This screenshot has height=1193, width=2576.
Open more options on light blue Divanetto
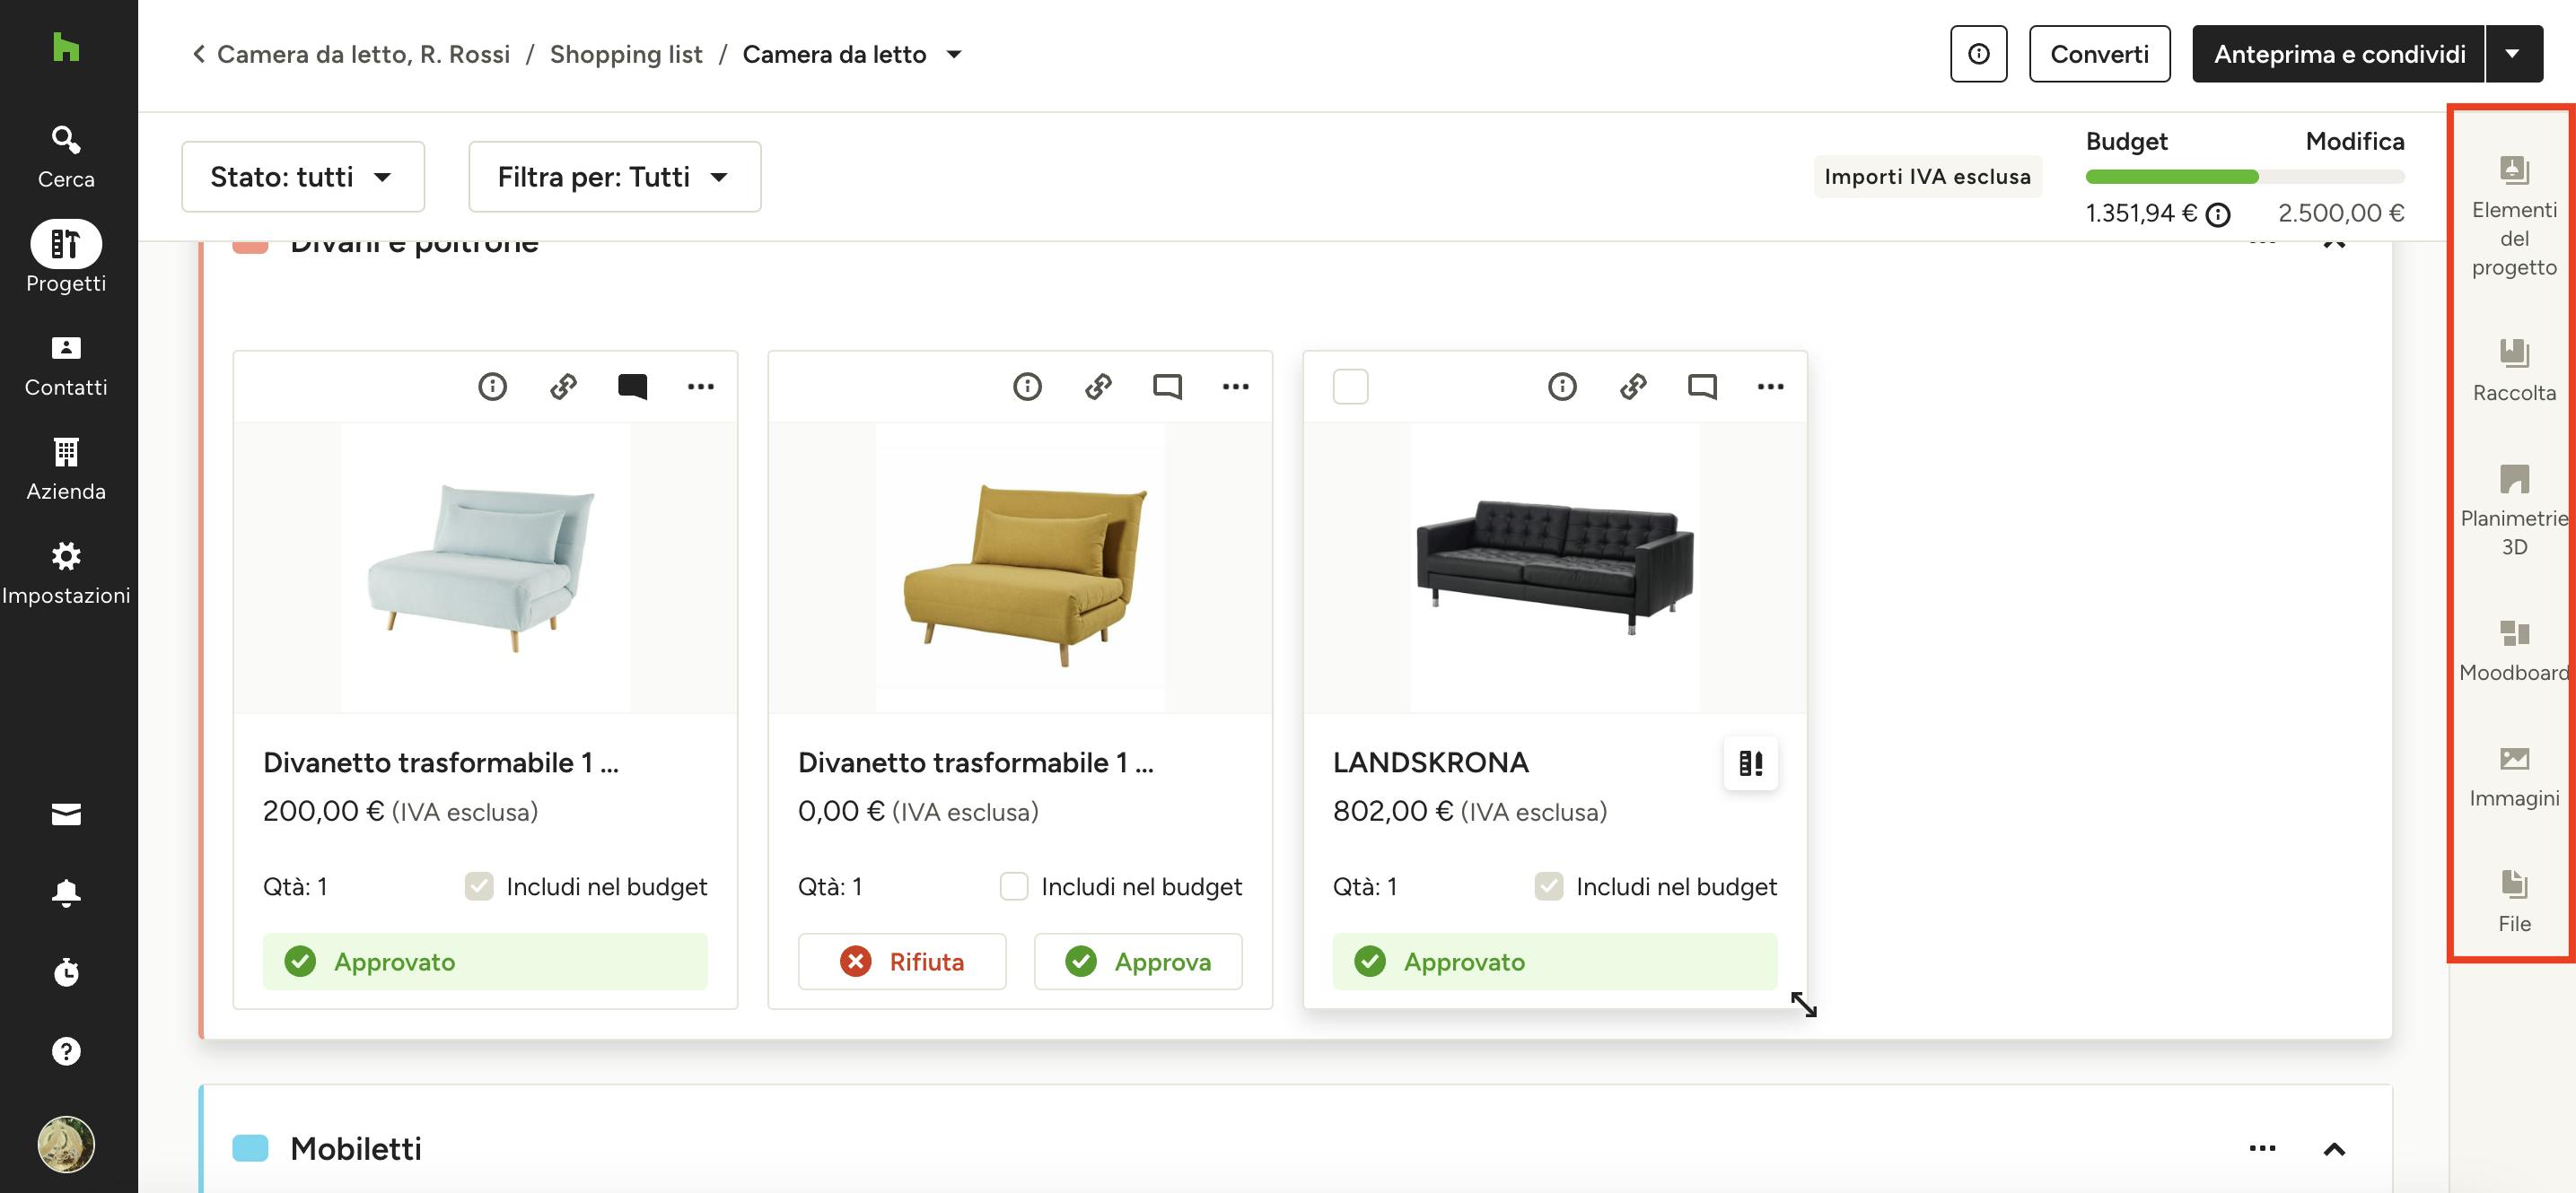(701, 387)
